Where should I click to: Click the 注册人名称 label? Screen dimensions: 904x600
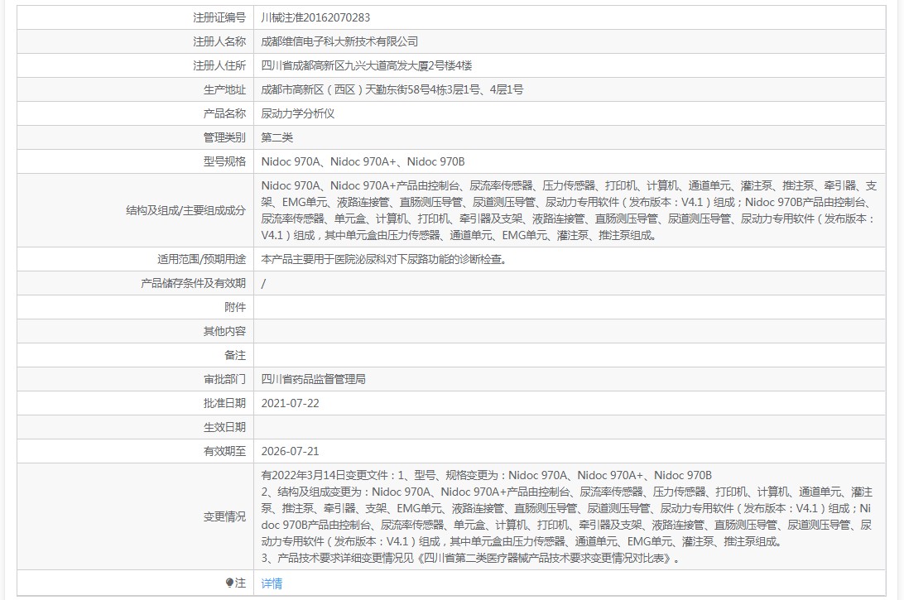(219, 41)
